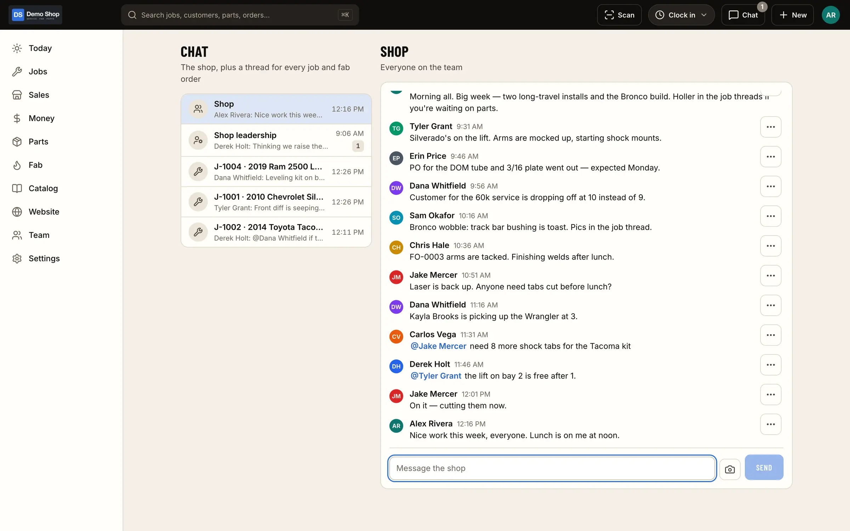Click the @Tyler Grant mention link
Viewport: 850px width, 531px height.
pos(436,376)
